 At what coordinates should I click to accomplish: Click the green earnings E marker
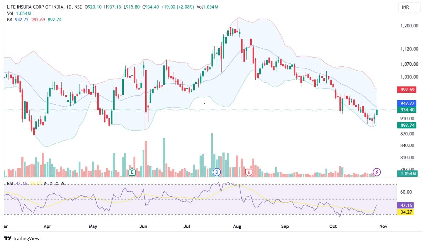[132, 172]
